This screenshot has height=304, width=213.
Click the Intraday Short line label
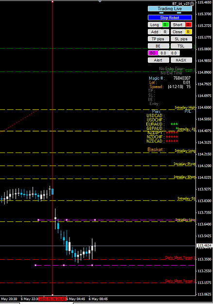[x=184, y=177]
